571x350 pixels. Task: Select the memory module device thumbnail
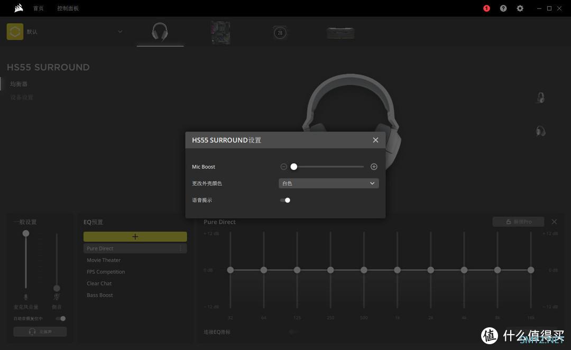point(340,33)
